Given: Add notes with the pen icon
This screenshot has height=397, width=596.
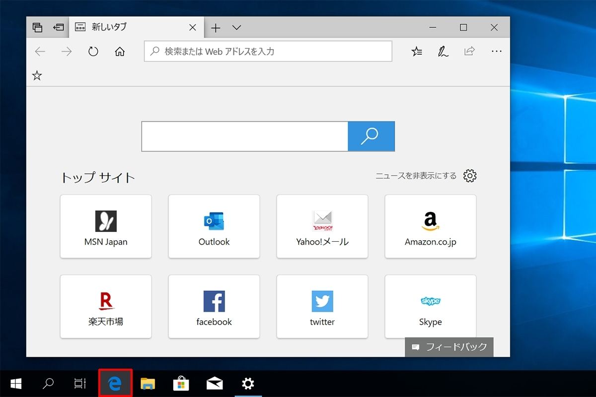Looking at the screenshot, I should 443,51.
